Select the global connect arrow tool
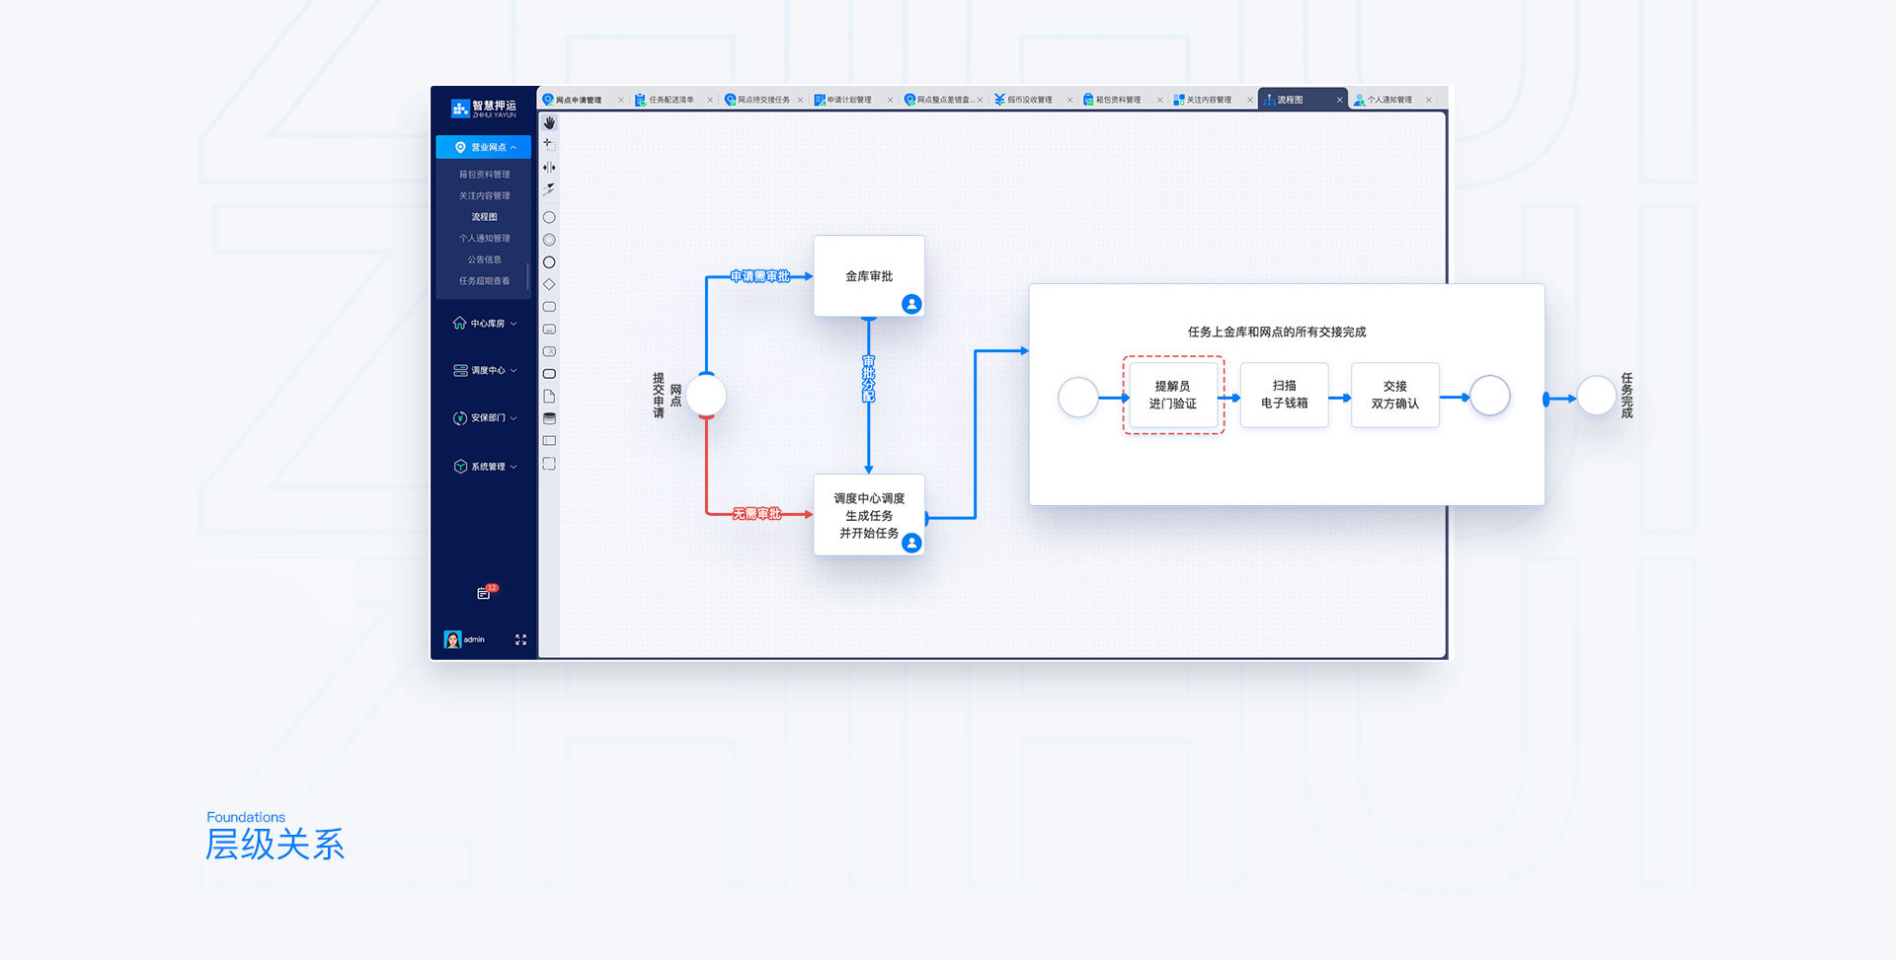This screenshot has width=1896, height=960. point(549,189)
